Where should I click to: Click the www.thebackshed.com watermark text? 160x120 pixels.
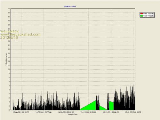point(20,34)
